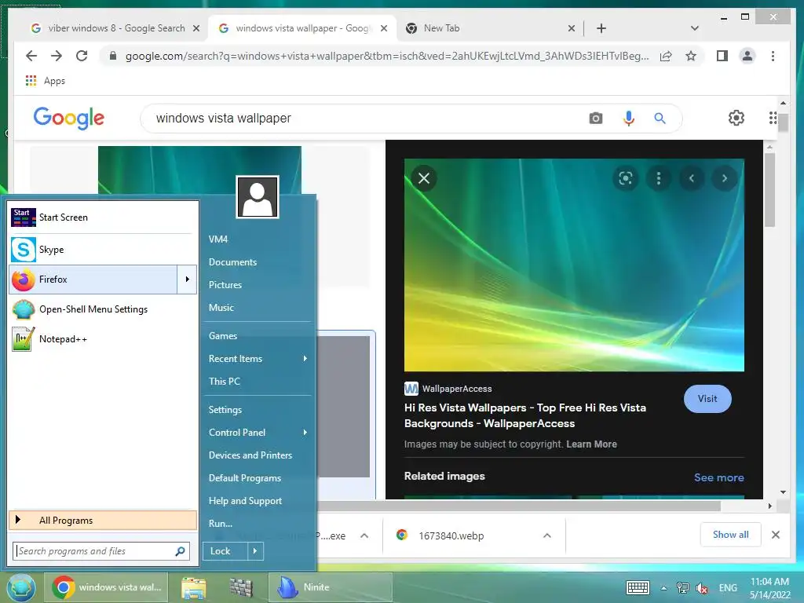Open Start Screen from start menu

point(103,217)
